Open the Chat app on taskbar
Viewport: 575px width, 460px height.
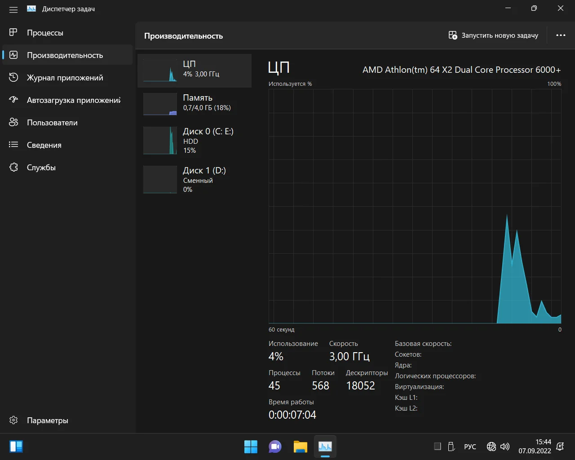click(x=275, y=447)
